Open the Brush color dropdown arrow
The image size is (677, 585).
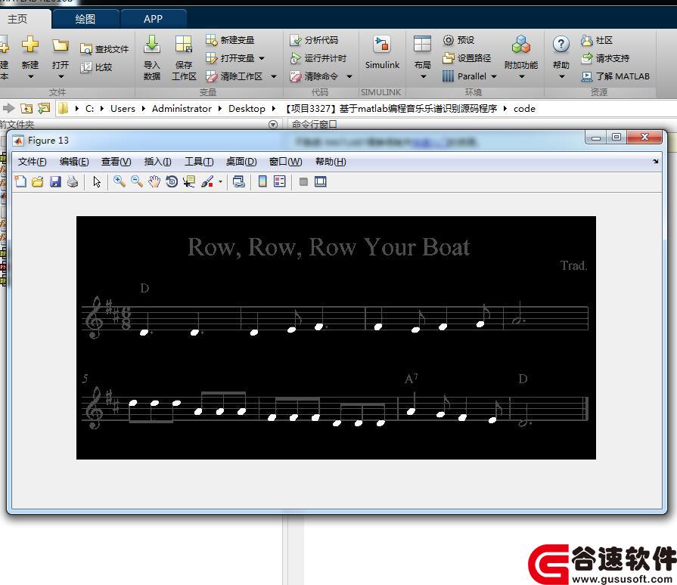220,181
